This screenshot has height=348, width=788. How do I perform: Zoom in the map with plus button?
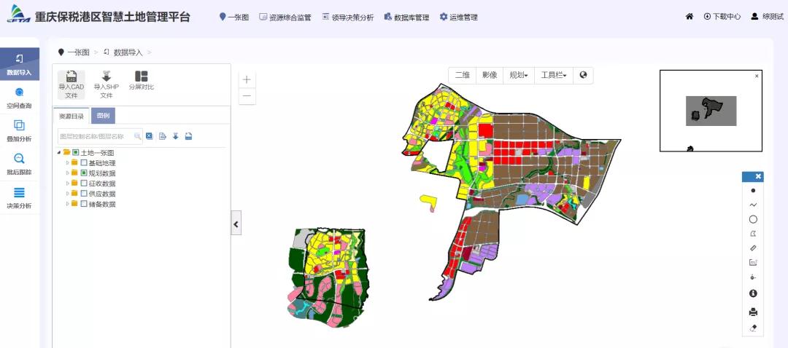pos(247,80)
